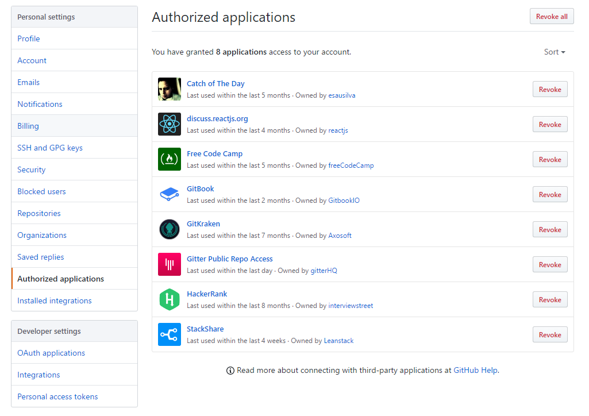Screen dimensions: 589x416
Task: Click the Free Code Camp flame icon
Action: point(169,159)
